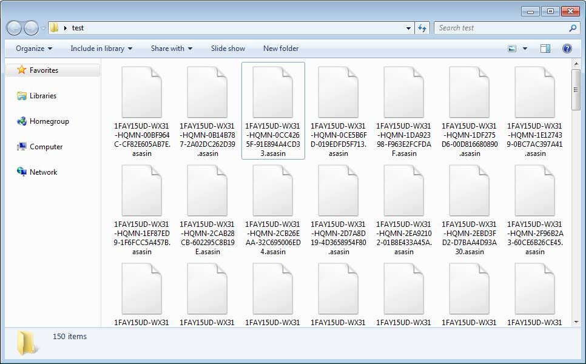The width and height of the screenshot is (586, 364).
Task: Select file HQMN-2EBD3FD2-D7BAA4D93A30.asasin icon
Action: tap(470, 190)
